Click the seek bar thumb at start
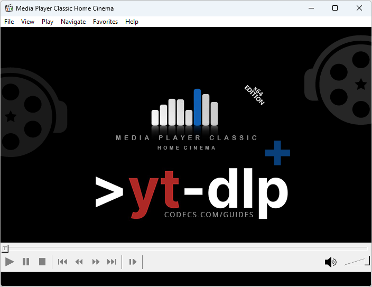The image size is (372, 287). click(x=5, y=248)
